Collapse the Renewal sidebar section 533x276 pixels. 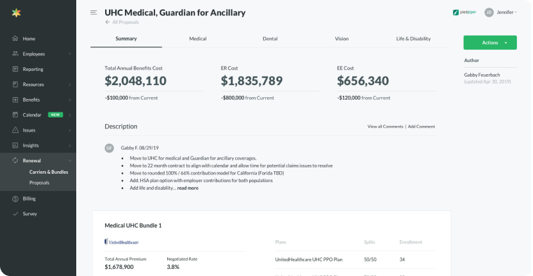(x=69, y=160)
